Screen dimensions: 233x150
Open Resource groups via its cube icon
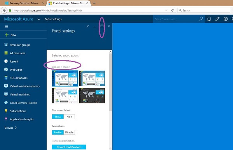coord(6,45)
